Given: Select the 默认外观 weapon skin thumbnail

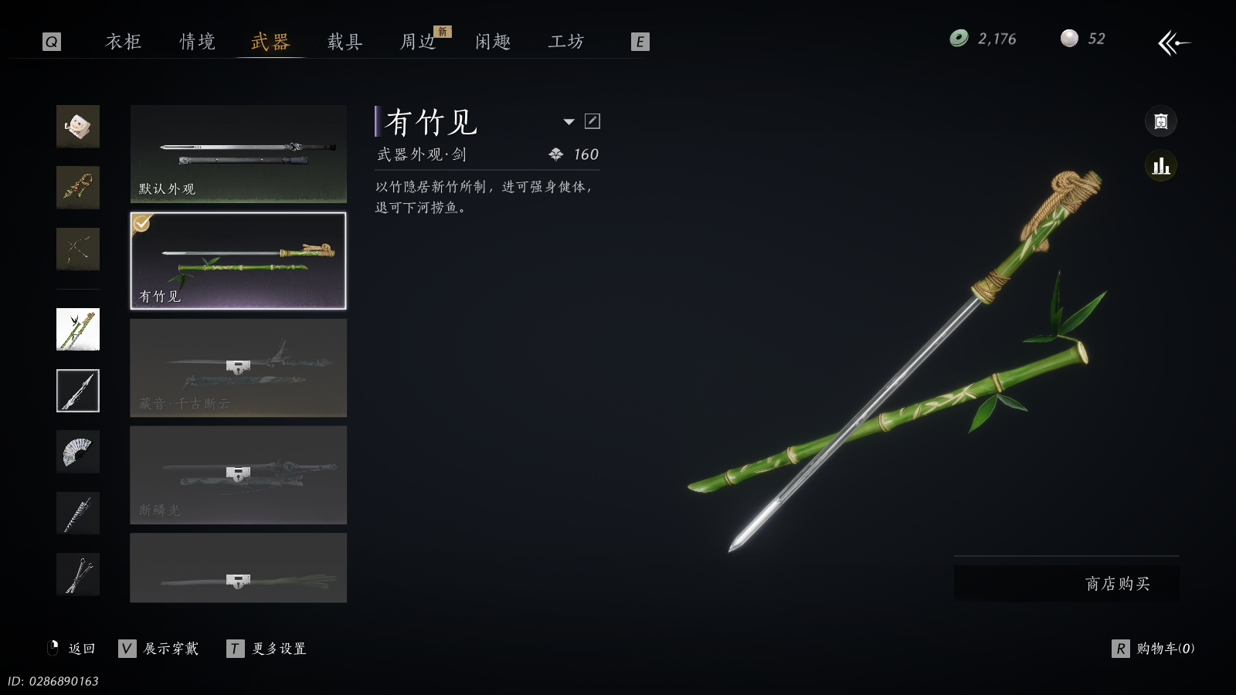Looking at the screenshot, I should [x=238, y=154].
